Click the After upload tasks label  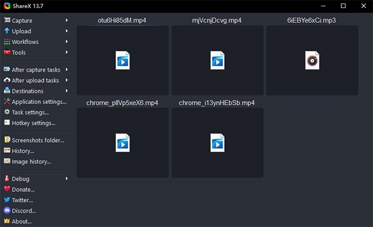[x=35, y=80]
